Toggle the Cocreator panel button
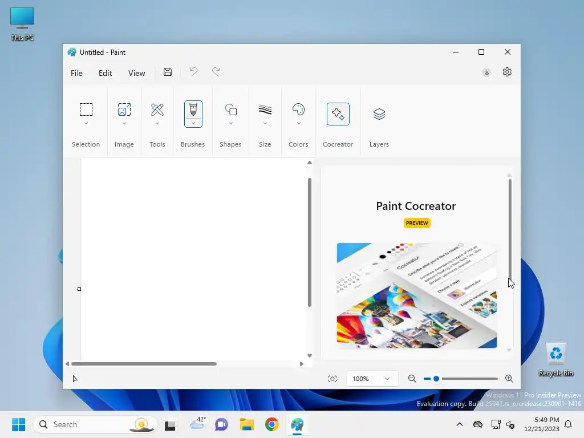584x438 pixels. pyautogui.click(x=338, y=113)
